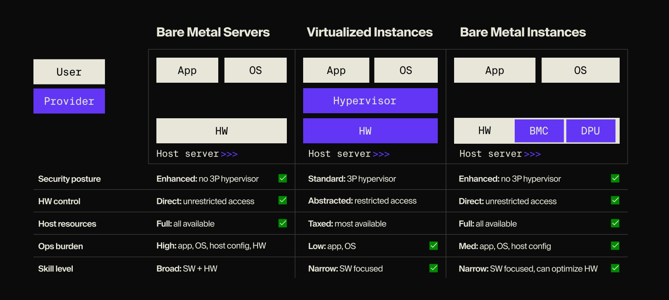Click the purple HW block under Virtualized Instances

[370, 131]
